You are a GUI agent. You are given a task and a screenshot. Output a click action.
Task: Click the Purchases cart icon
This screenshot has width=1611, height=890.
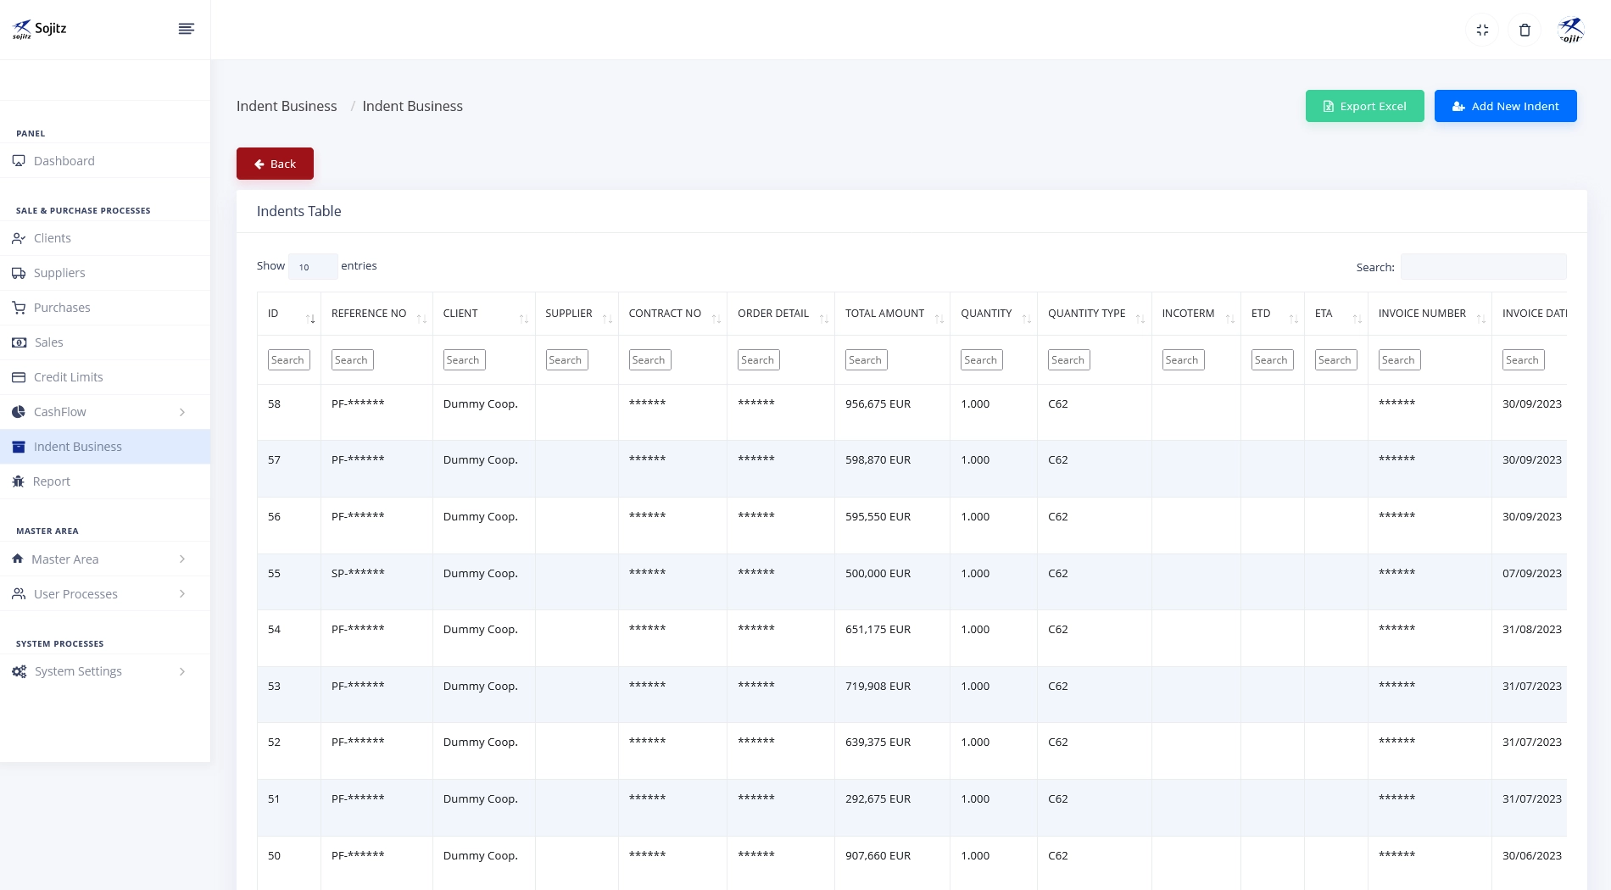[19, 308]
